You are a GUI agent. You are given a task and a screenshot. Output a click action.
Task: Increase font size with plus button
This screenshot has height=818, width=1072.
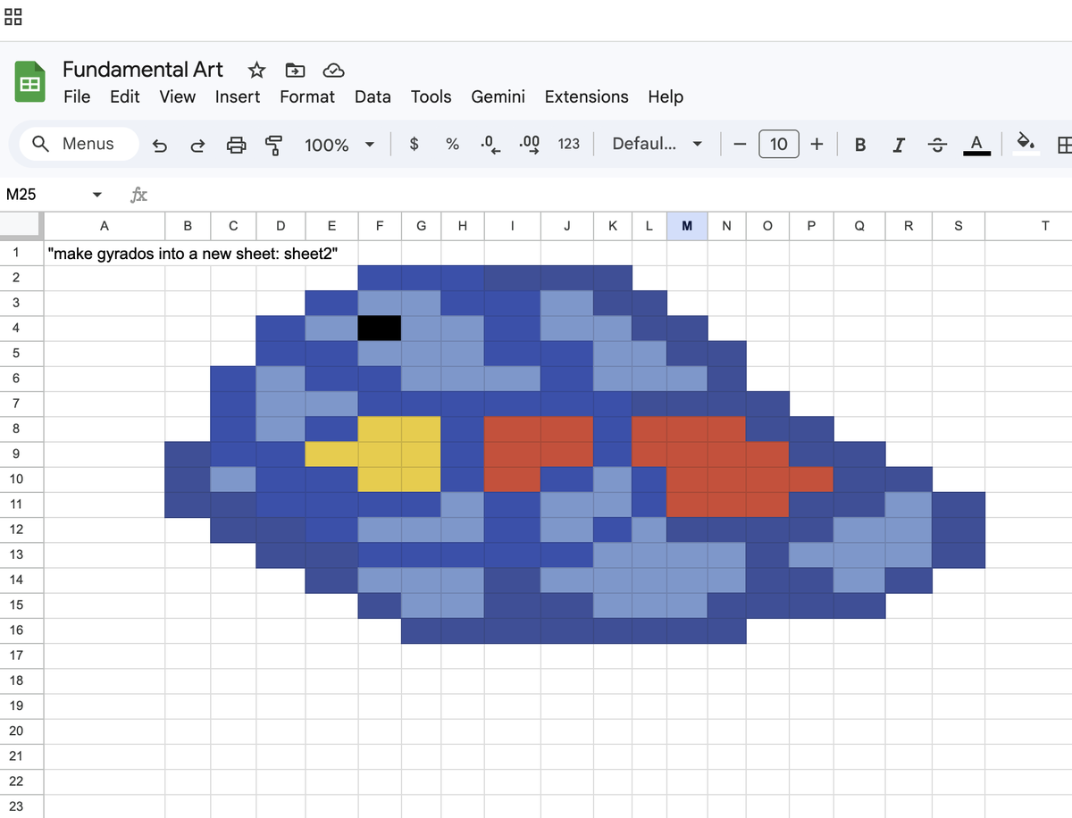tap(817, 144)
